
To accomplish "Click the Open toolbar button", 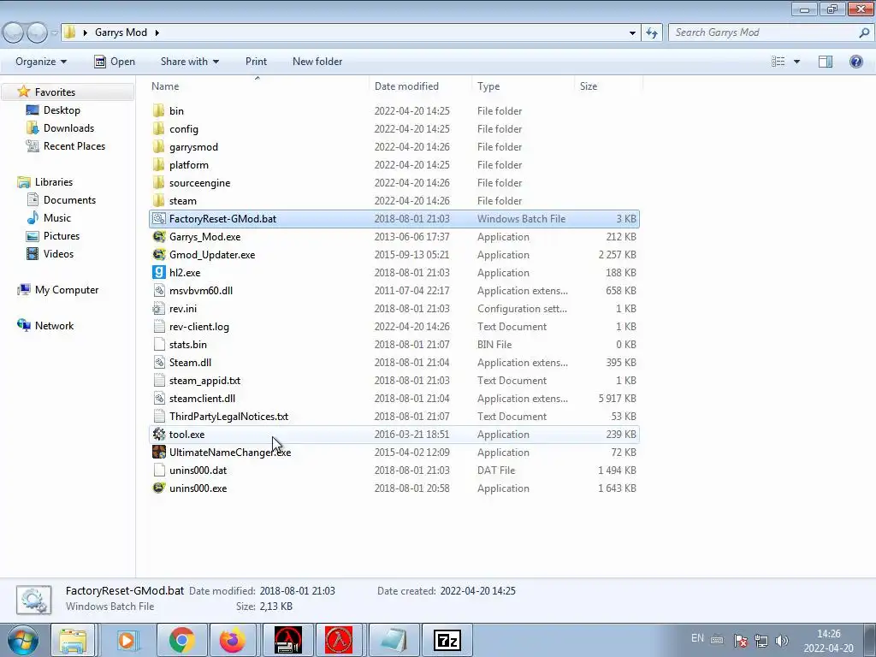I will click(x=115, y=62).
